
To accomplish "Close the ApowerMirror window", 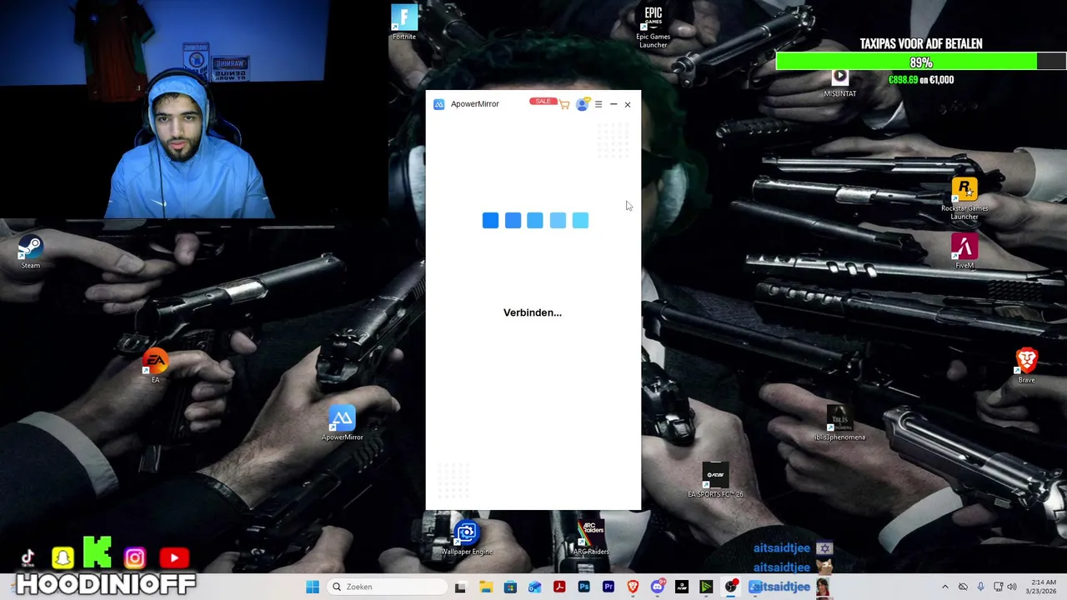I will tap(628, 104).
